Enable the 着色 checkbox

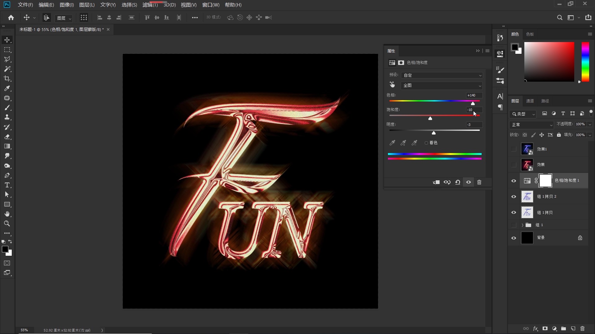click(426, 143)
